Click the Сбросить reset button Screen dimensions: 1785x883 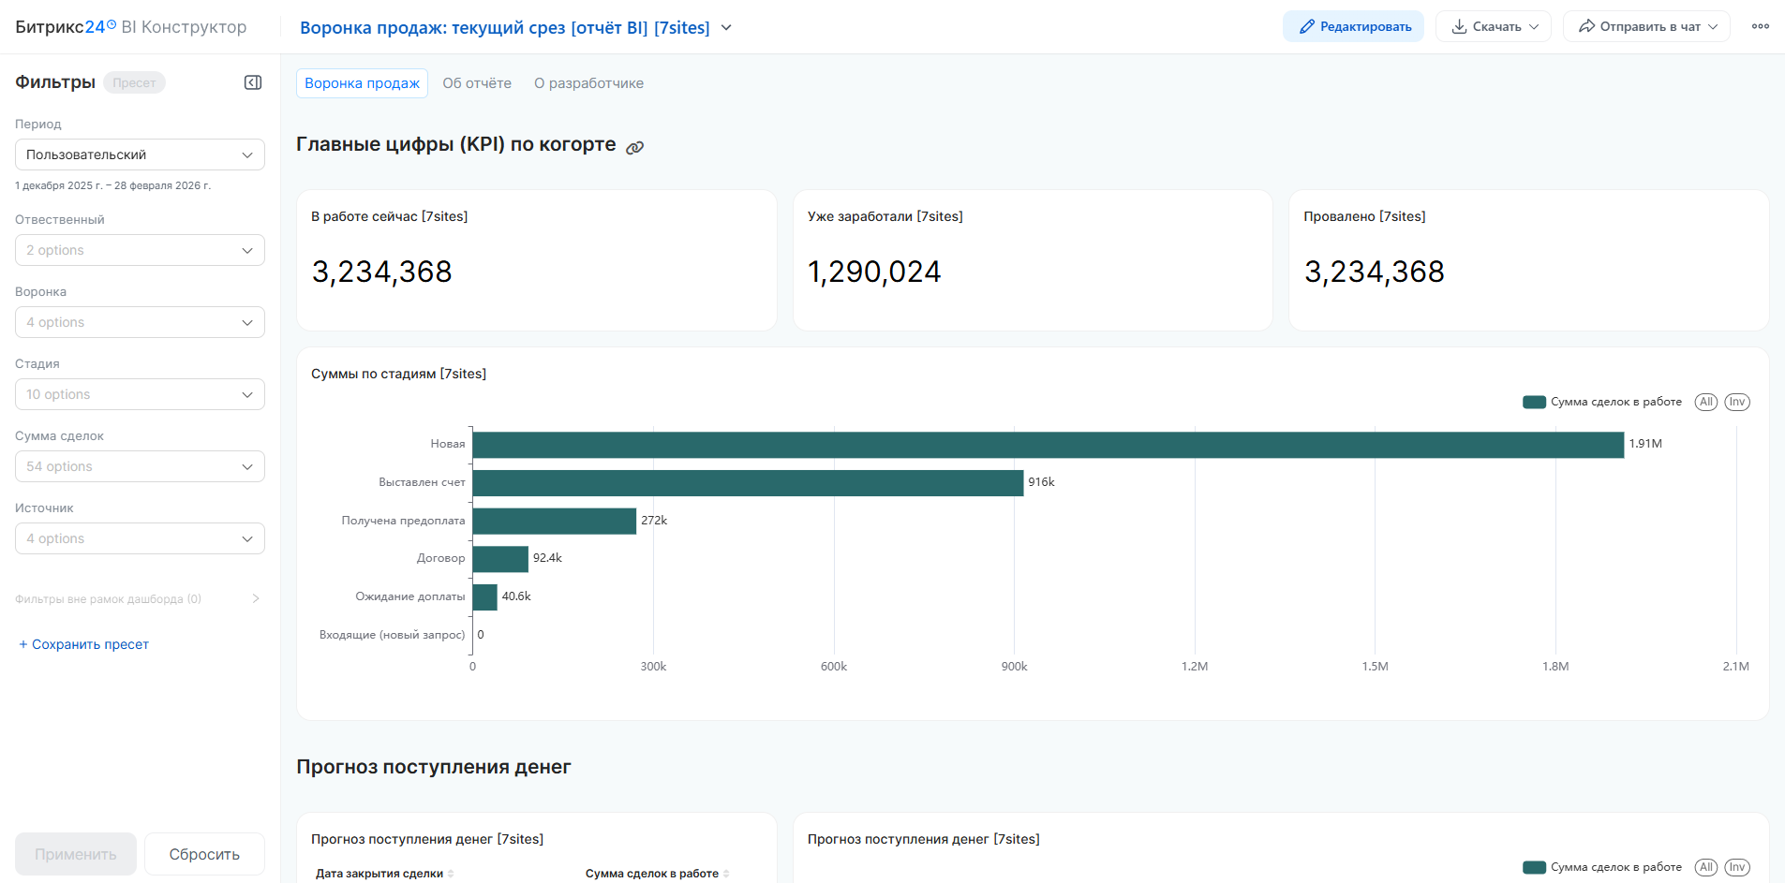coord(204,854)
